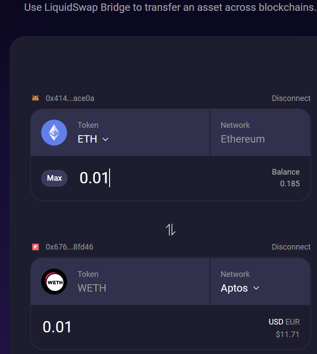Click the WETH token logo
This screenshot has height=354, width=317.
tap(54, 282)
